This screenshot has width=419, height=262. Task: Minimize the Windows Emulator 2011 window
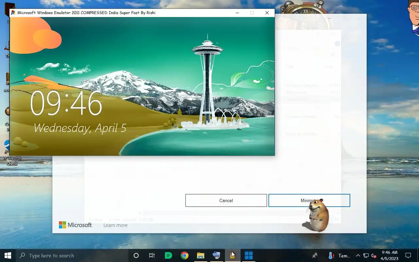pos(237,13)
